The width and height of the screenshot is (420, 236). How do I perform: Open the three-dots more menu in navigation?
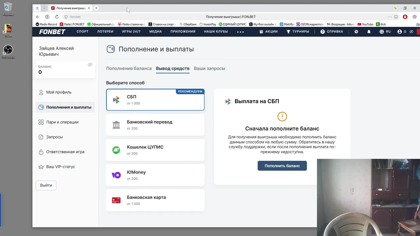[x=241, y=32]
